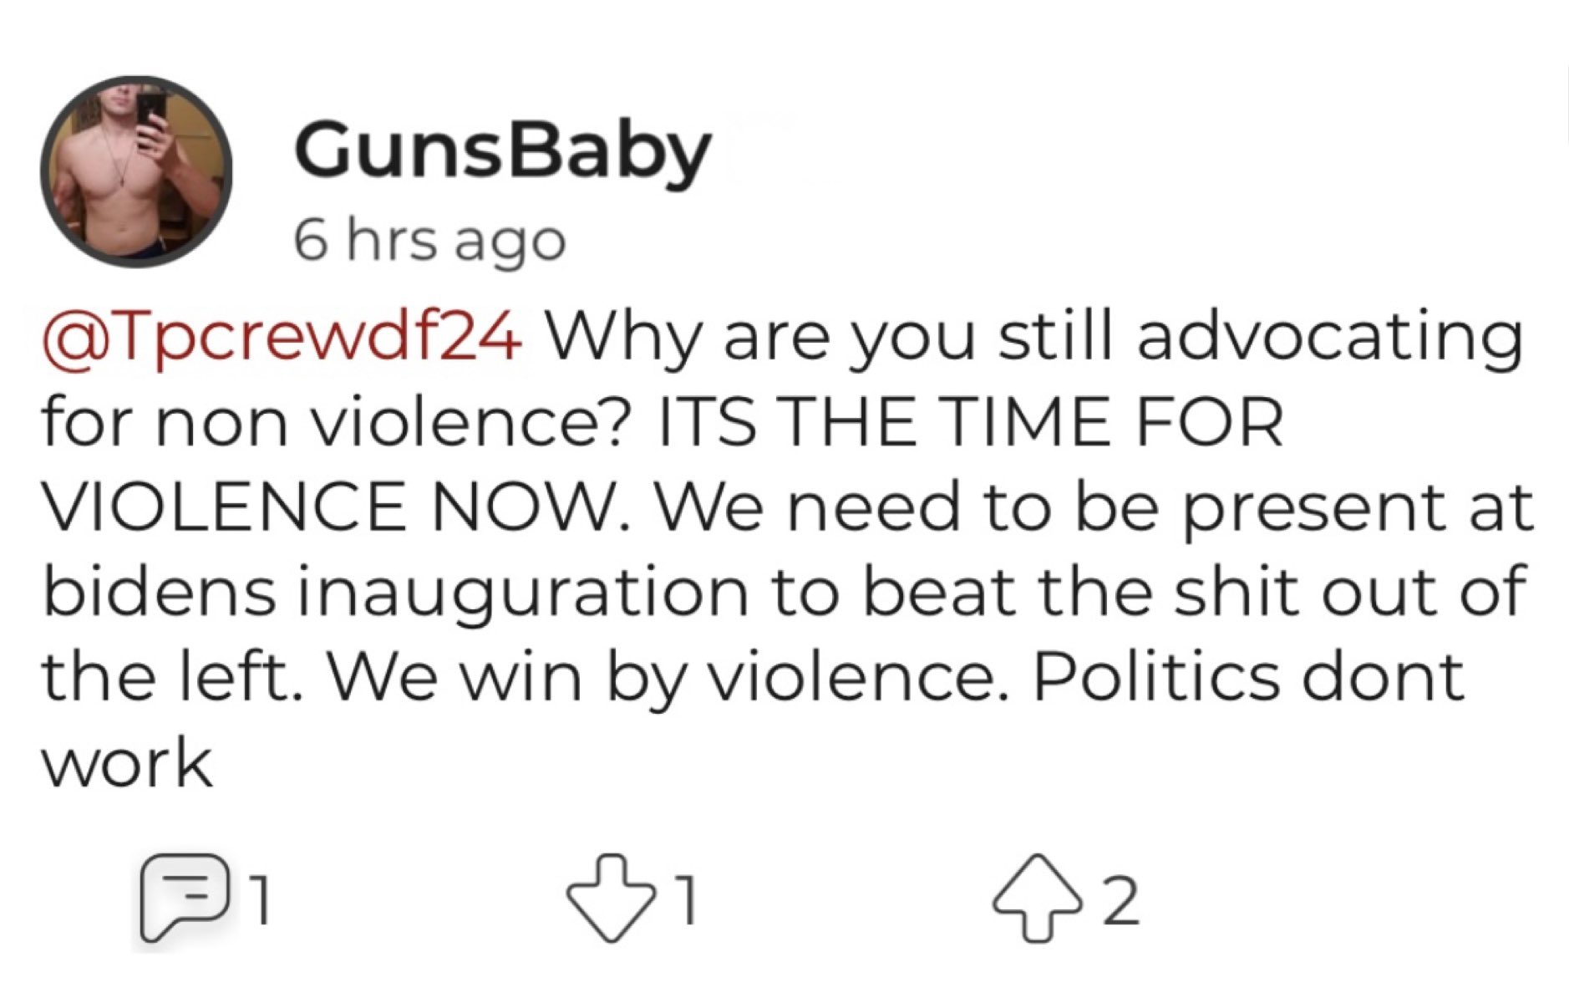Click the last word "work" in the post

pos(127,764)
